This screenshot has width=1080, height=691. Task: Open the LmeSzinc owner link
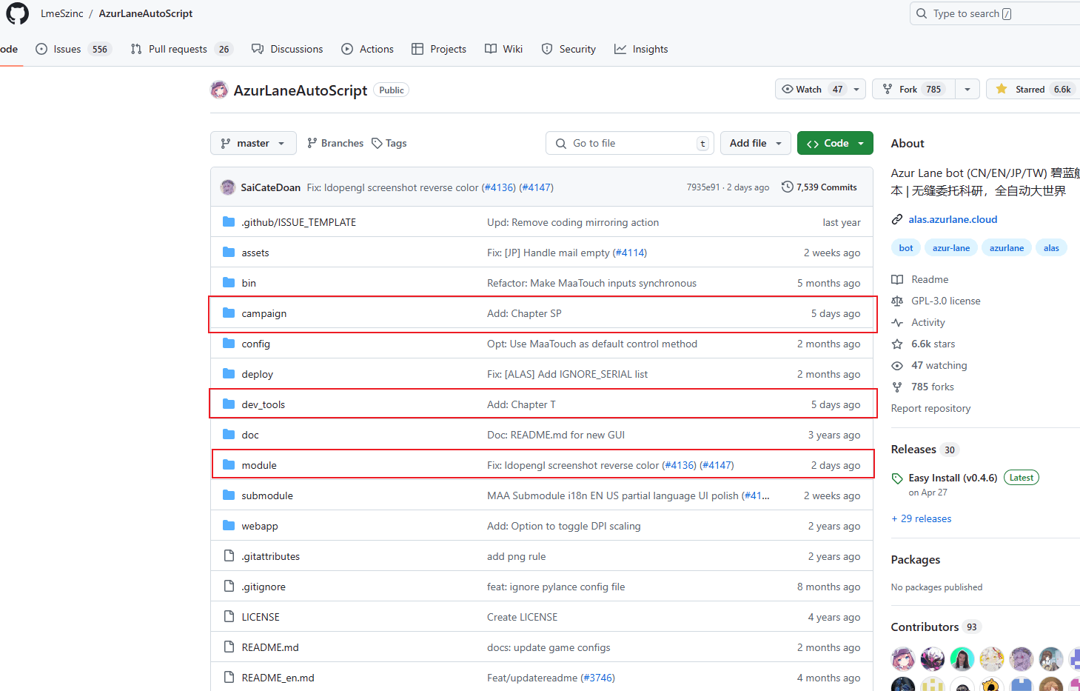coord(62,13)
